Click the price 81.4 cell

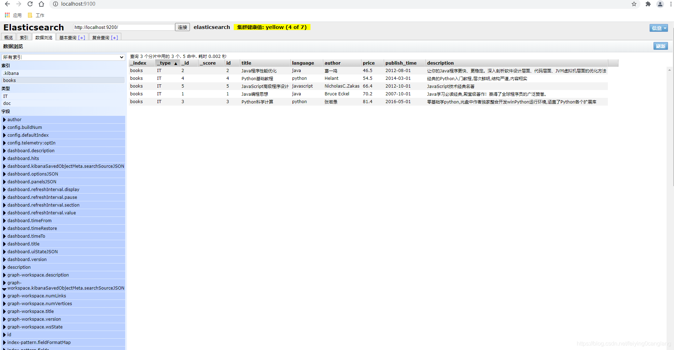pos(367,102)
